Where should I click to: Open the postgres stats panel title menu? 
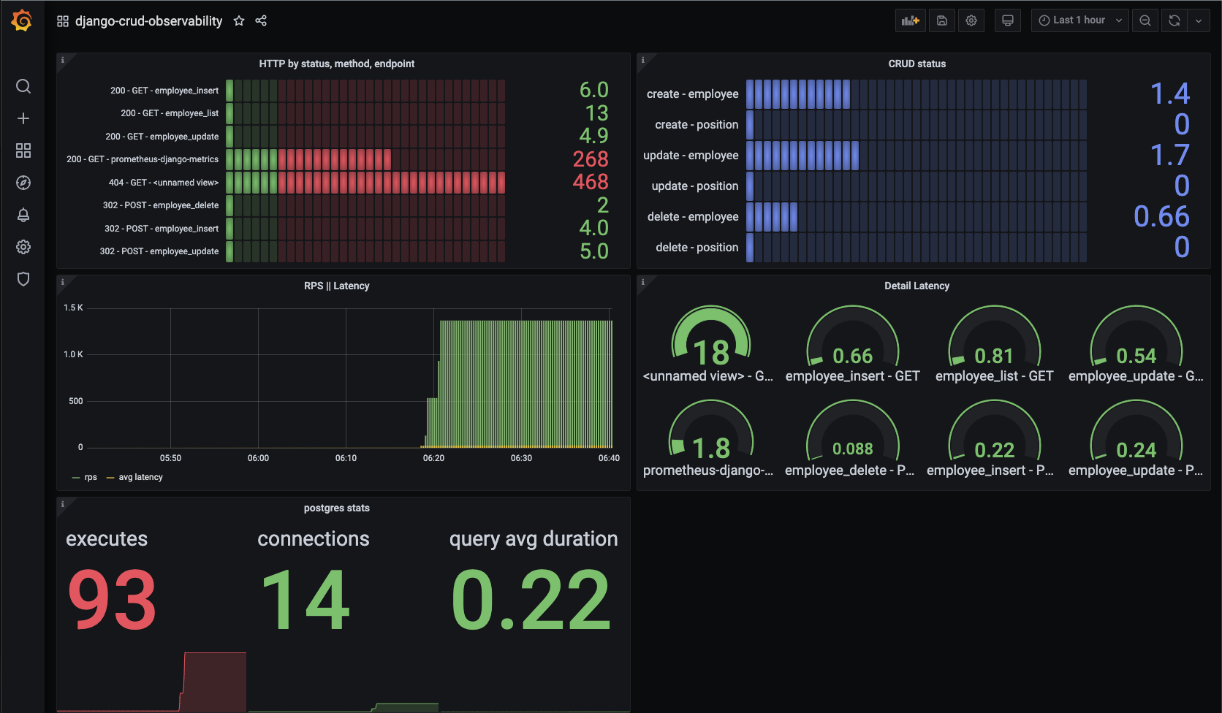(x=336, y=508)
